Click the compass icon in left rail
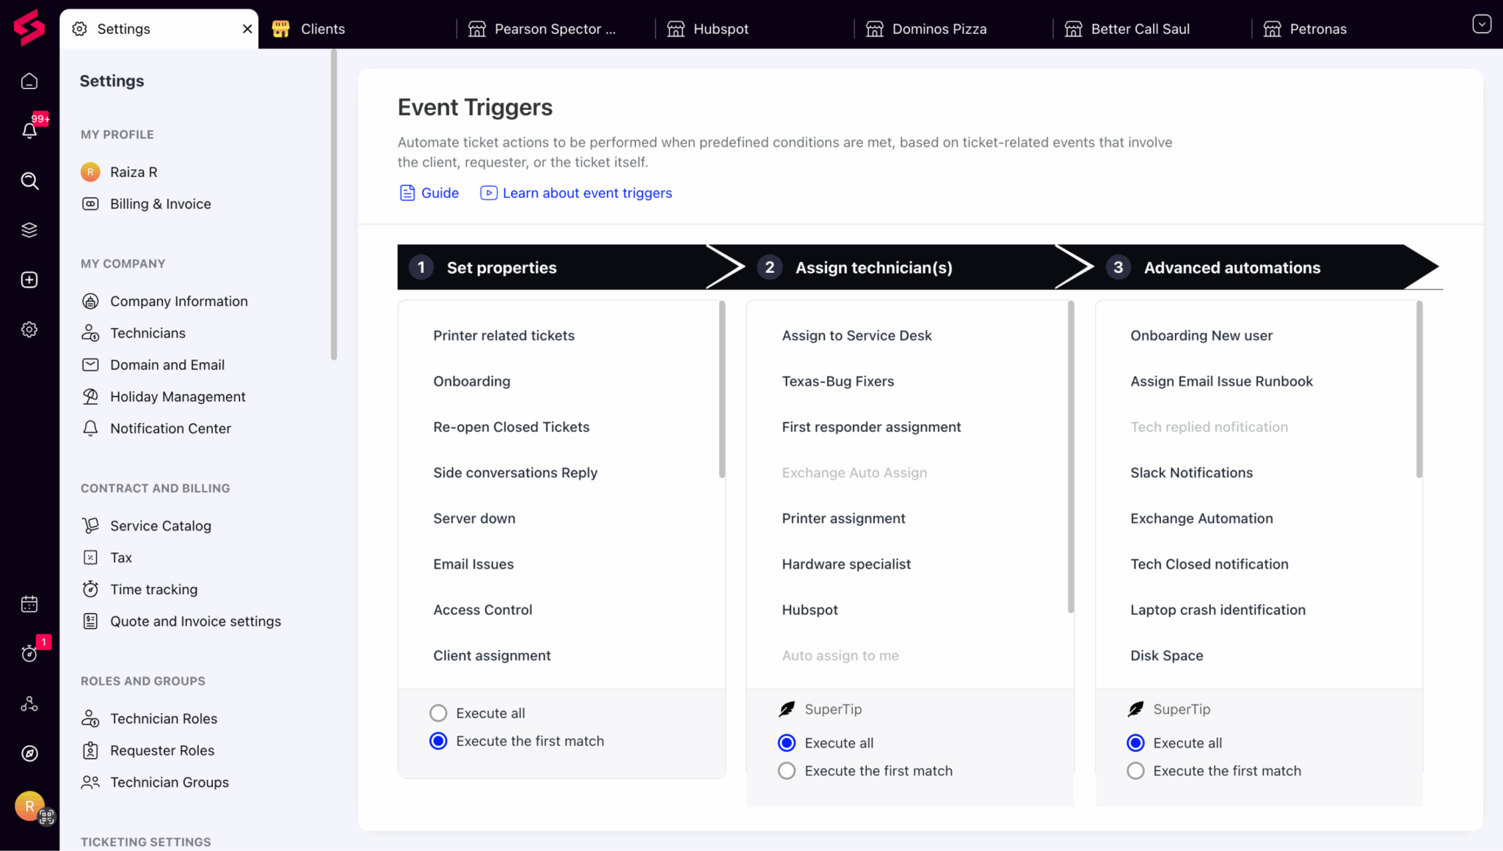The height and width of the screenshot is (851, 1503). 29,753
